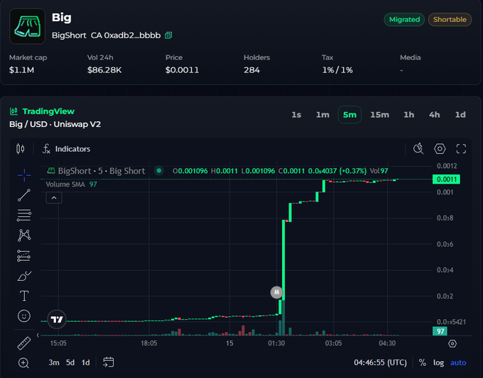Switch to 1h timeframe
Screen dimensions: 483x378
pyautogui.click(x=408, y=115)
